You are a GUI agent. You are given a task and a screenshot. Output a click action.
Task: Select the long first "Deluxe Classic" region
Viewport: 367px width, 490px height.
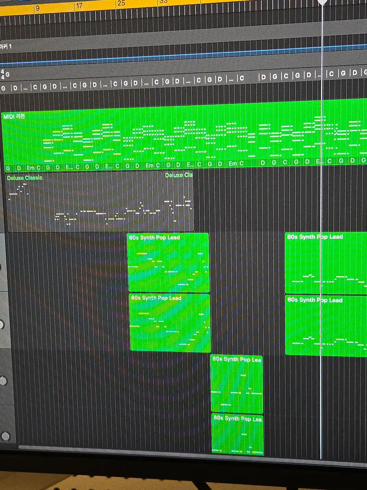(84, 202)
